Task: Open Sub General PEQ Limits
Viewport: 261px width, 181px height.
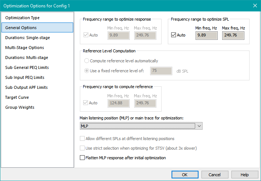Action: [x=37, y=67]
